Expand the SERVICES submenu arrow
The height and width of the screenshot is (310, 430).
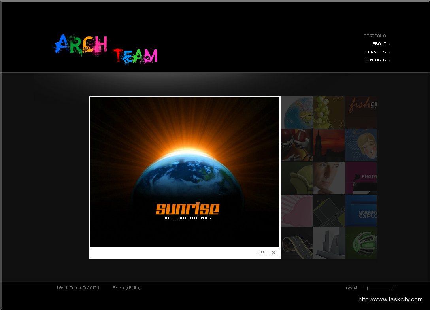(389, 52)
